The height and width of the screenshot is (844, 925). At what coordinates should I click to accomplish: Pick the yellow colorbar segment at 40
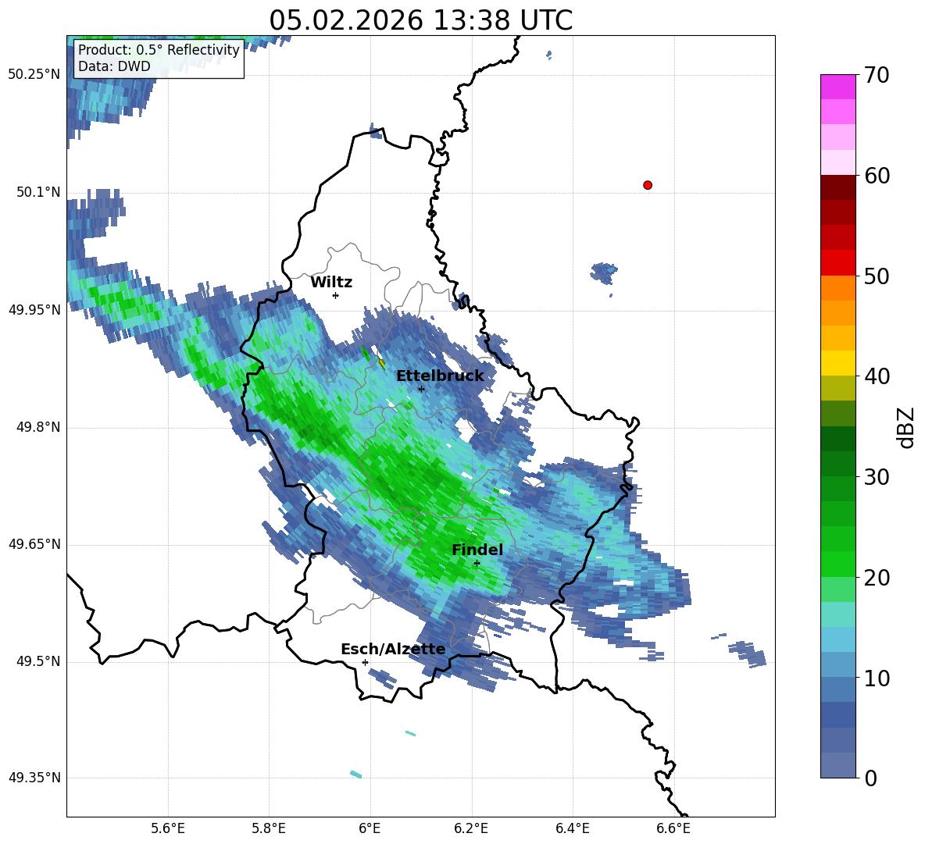(x=837, y=363)
